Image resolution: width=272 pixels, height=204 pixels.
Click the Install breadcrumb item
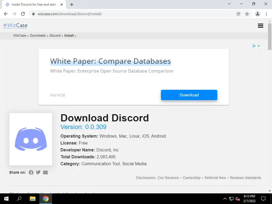tap(69, 36)
